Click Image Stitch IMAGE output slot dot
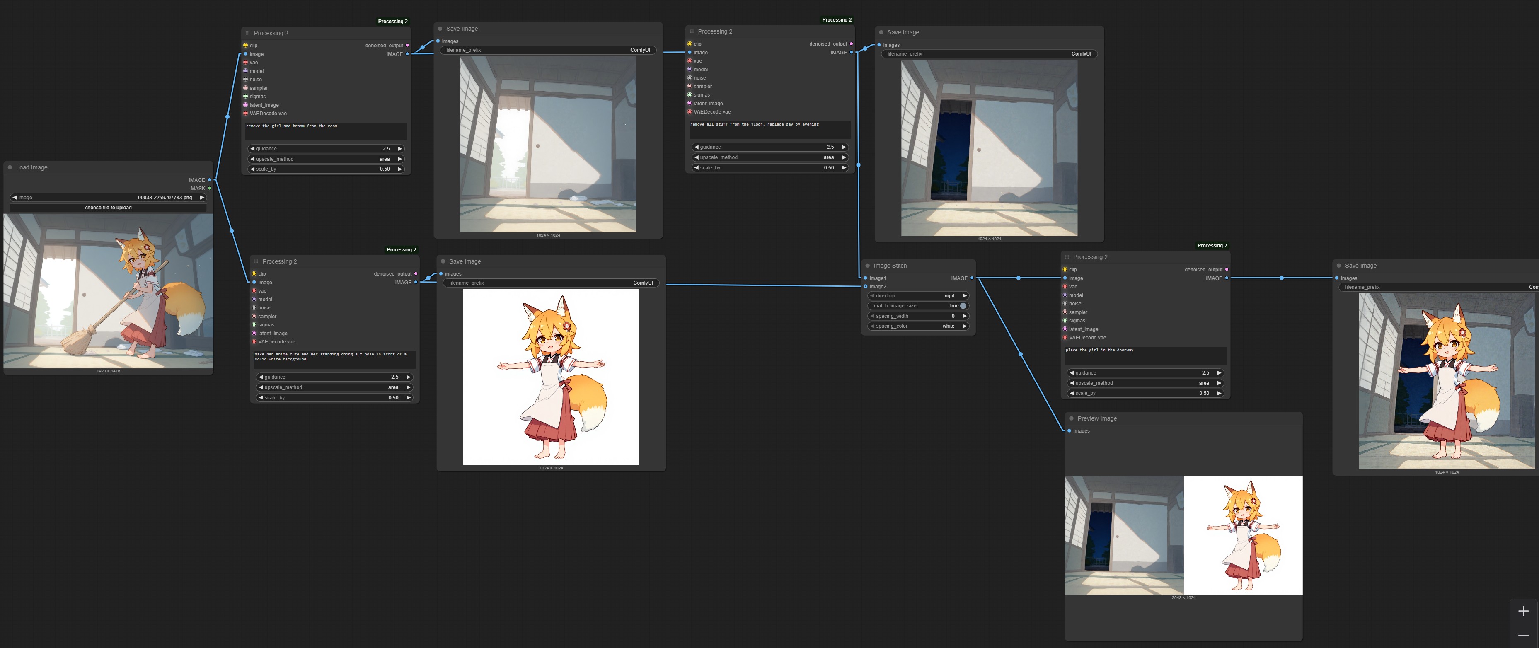1539x648 pixels. (x=972, y=278)
